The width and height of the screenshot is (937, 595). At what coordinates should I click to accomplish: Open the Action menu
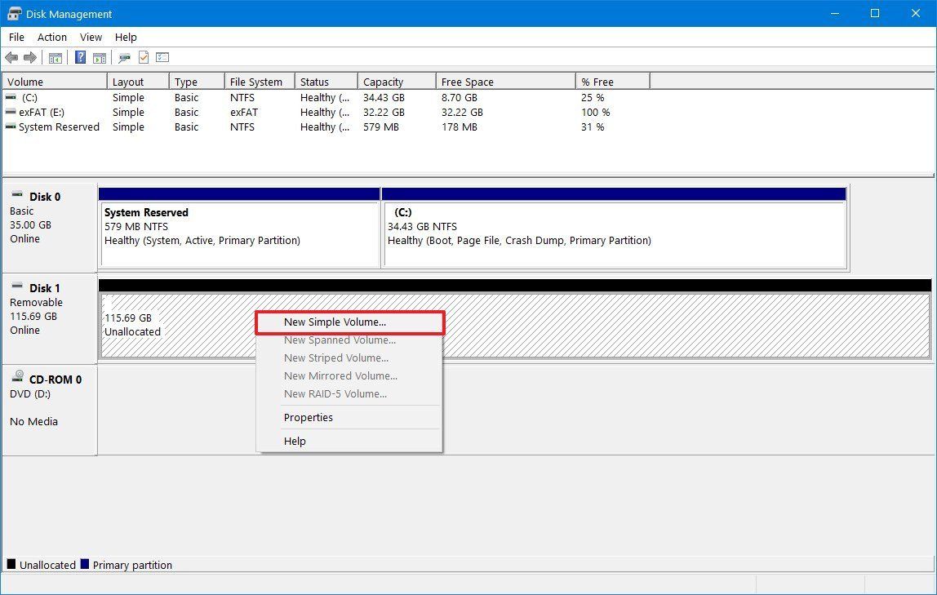pos(51,37)
